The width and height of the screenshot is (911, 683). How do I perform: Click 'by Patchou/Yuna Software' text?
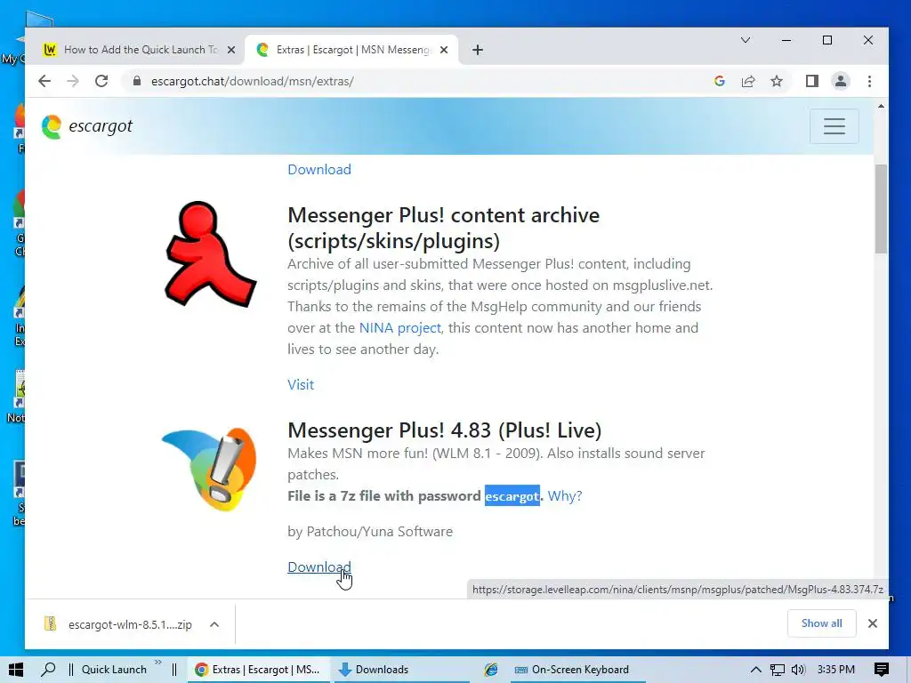(x=370, y=532)
